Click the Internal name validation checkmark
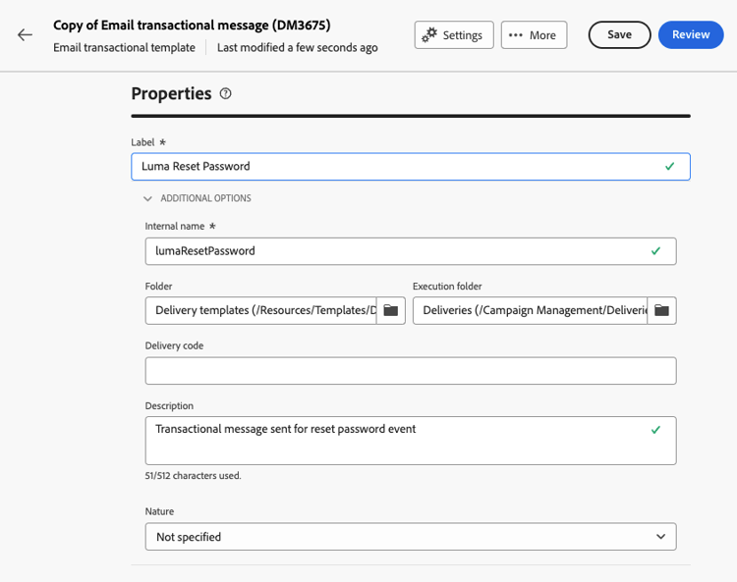The height and width of the screenshot is (582, 737). pos(656,251)
